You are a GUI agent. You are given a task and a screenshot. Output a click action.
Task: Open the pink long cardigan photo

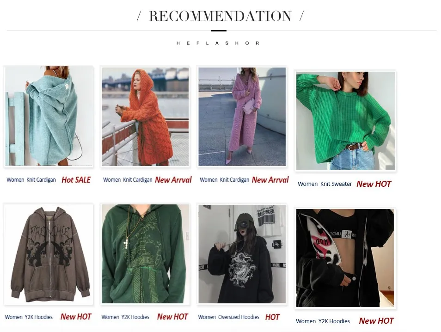tap(242, 117)
